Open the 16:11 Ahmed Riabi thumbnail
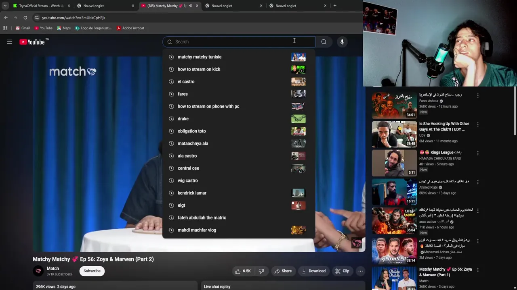Image resolution: width=517 pixels, height=290 pixels. pyautogui.click(x=394, y=192)
